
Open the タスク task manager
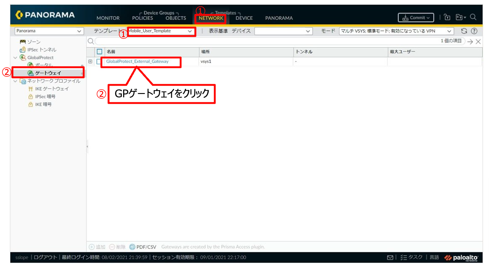(x=411, y=257)
